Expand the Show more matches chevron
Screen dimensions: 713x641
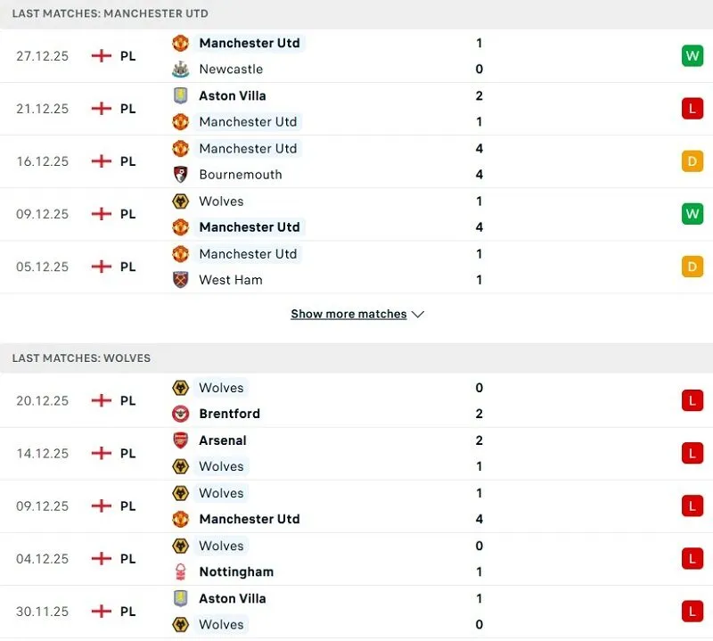click(418, 314)
